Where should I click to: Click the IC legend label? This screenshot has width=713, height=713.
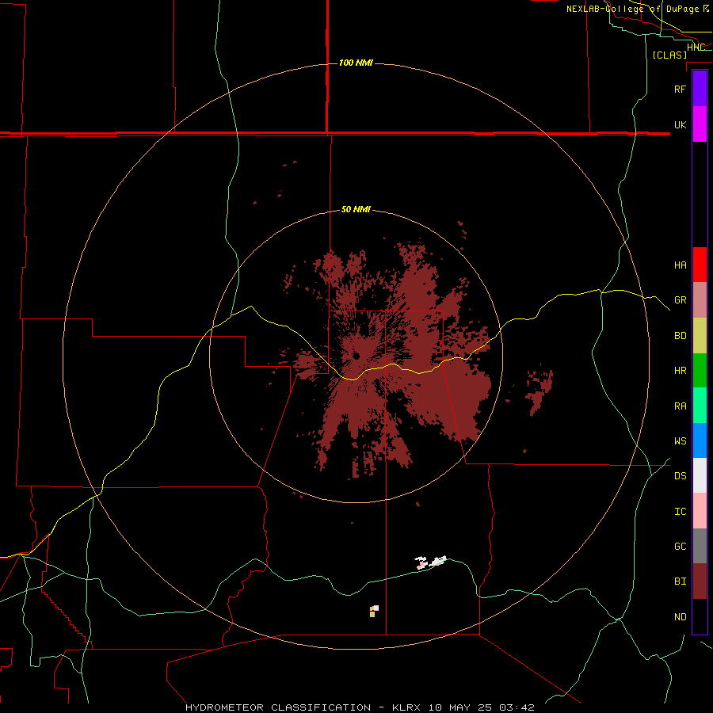click(x=680, y=512)
